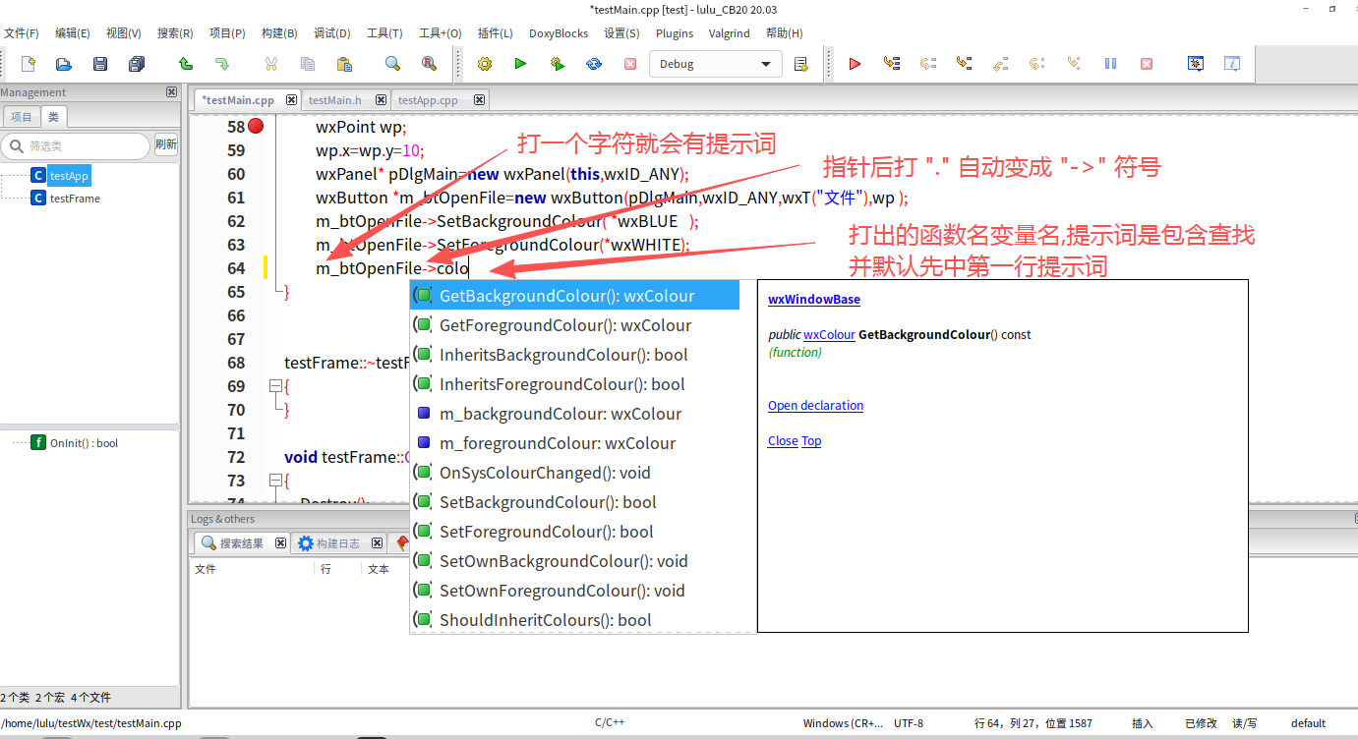The height and width of the screenshot is (739, 1358).
Task: Click the Step into debug icon
Action: 965,64
